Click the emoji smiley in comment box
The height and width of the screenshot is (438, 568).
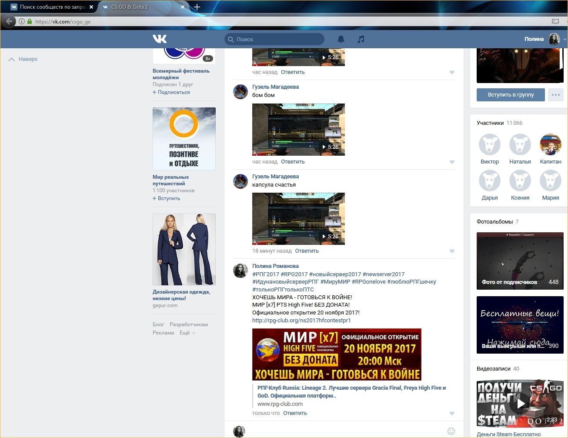451,431
